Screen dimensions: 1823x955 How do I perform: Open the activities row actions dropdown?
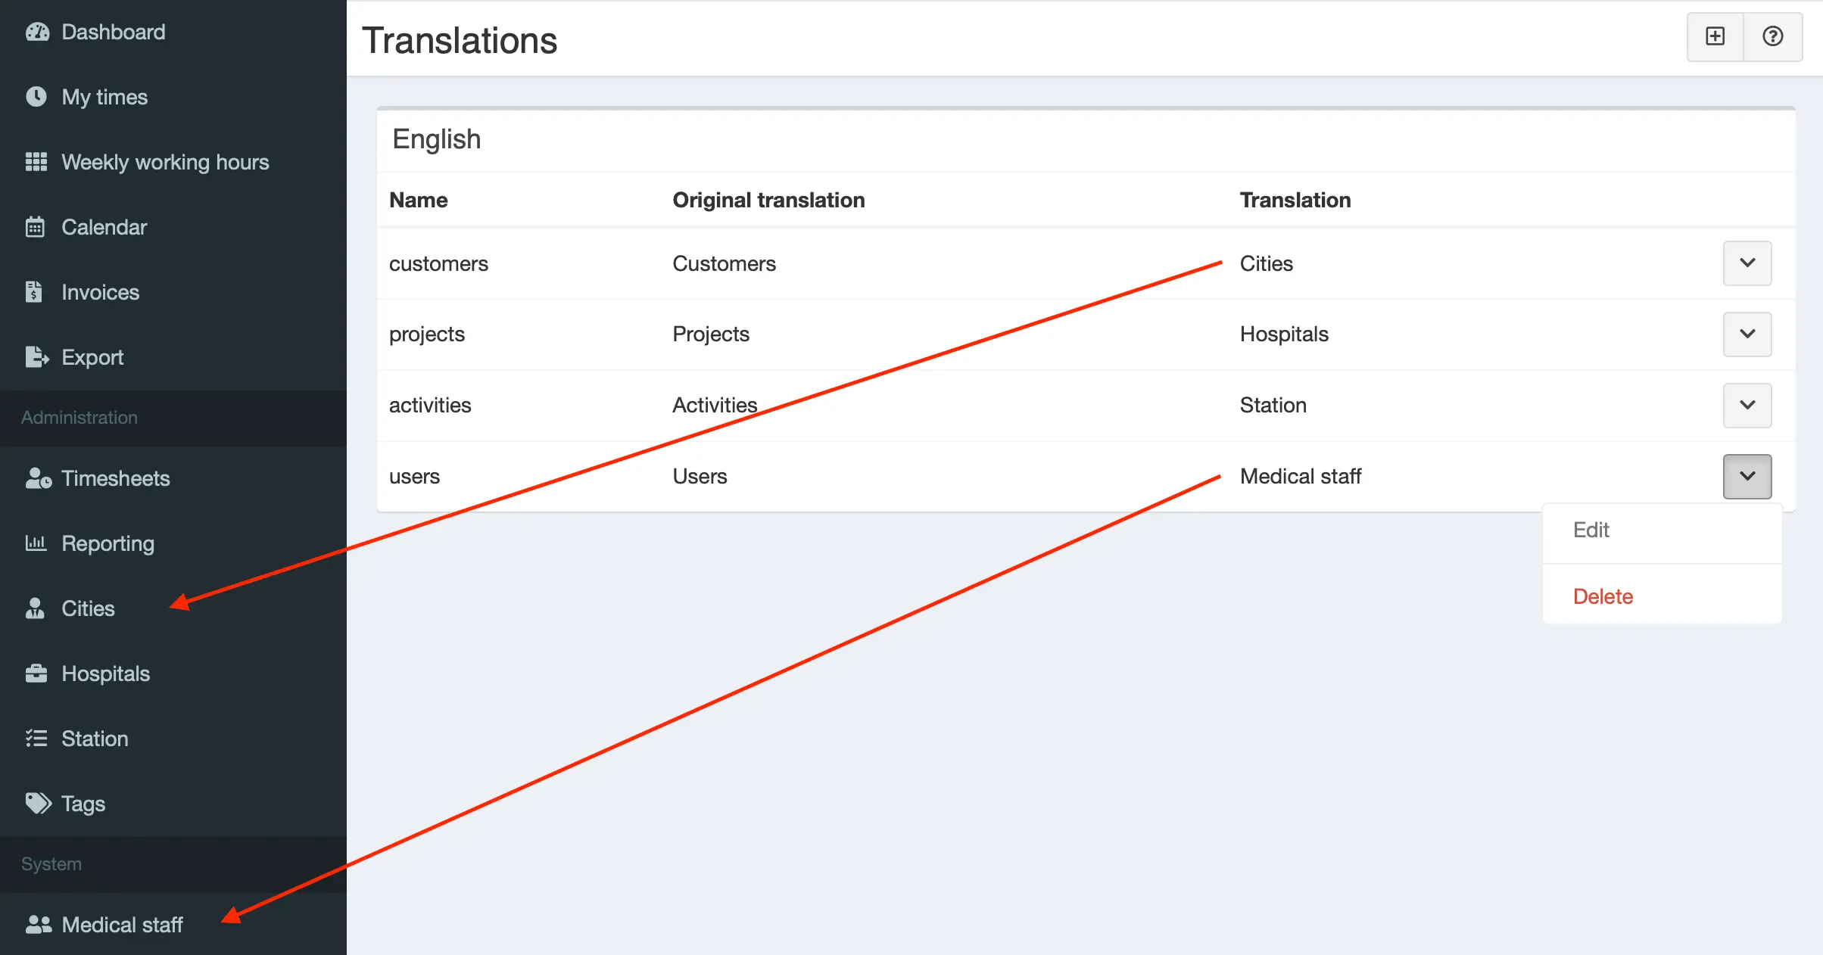pyautogui.click(x=1747, y=405)
